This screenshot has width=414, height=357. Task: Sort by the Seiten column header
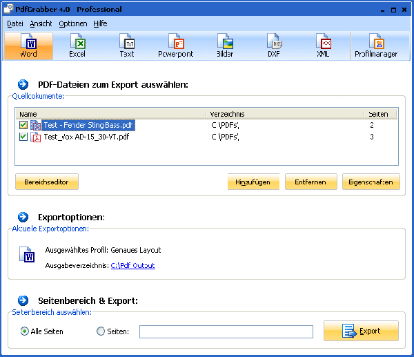point(380,114)
